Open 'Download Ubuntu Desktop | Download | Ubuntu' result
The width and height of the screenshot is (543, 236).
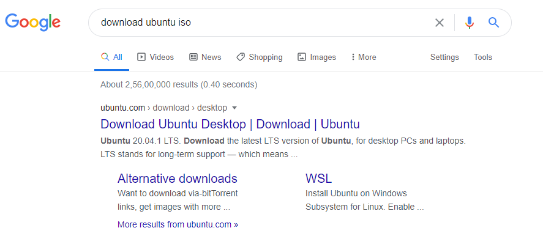(x=230, y=124)
